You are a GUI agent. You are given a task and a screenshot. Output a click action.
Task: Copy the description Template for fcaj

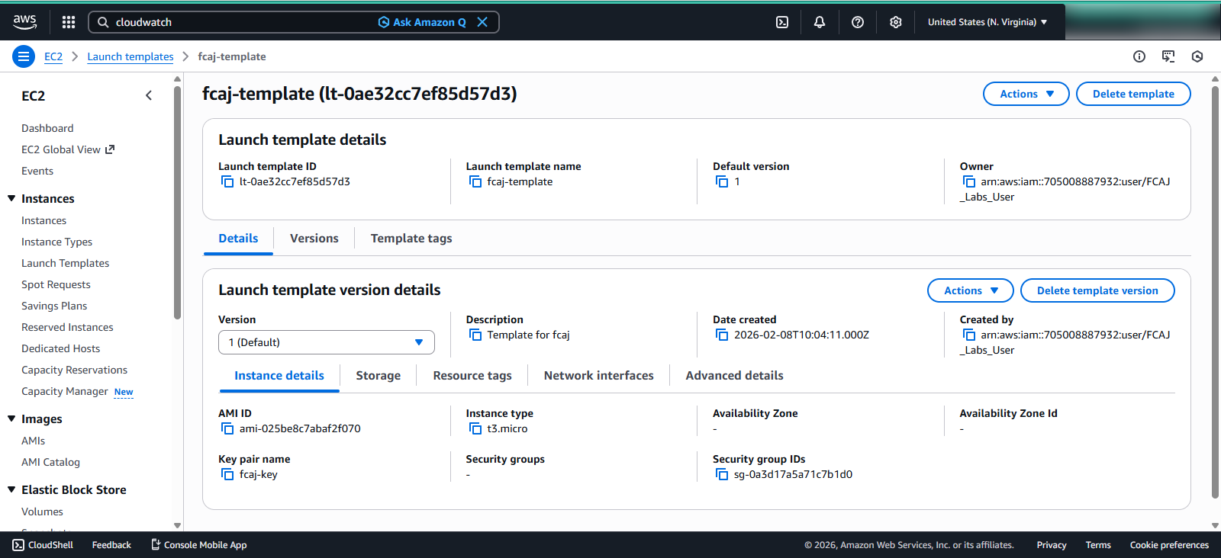click(x=475, y=335)
